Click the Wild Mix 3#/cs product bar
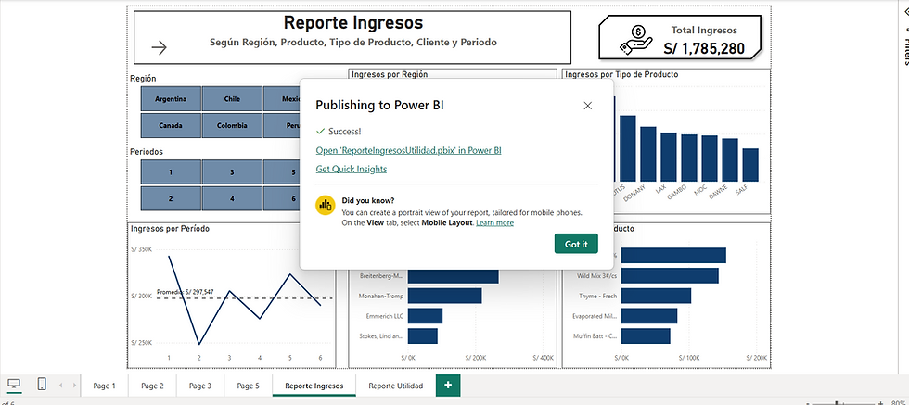 pyautogui.click(x=670, y=275)
